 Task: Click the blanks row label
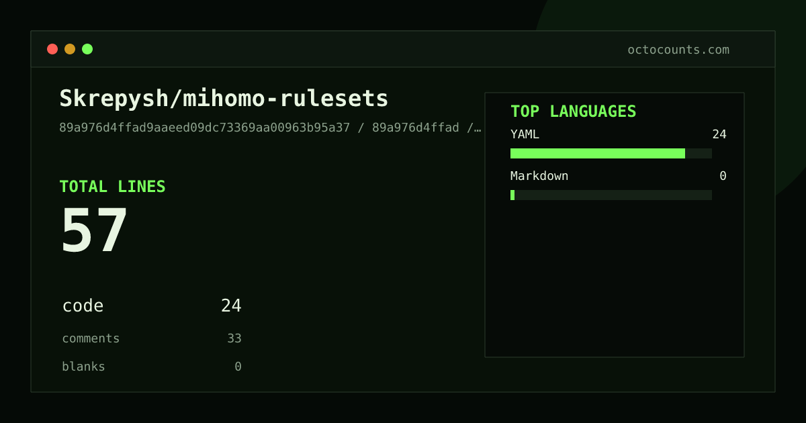coord(83,367)
